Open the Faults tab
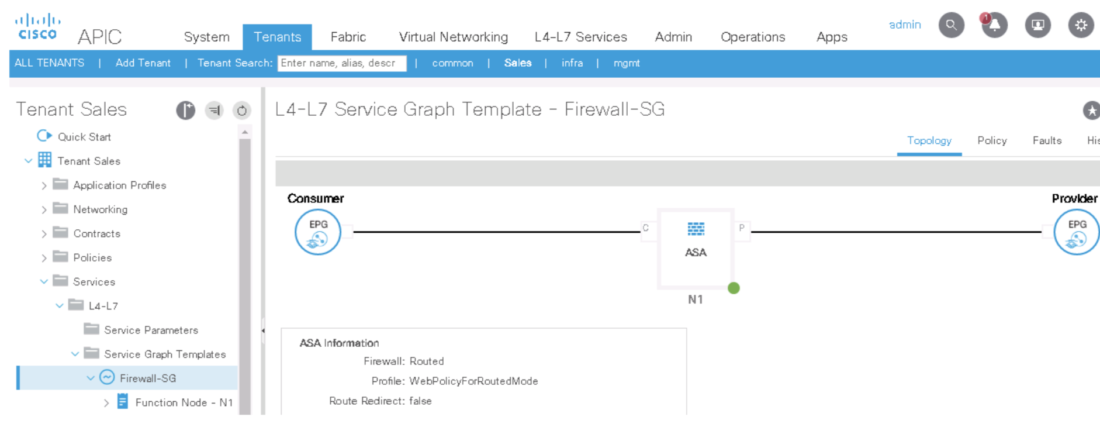This screenshot has height=434, width=1100. tap(1047, 140)
